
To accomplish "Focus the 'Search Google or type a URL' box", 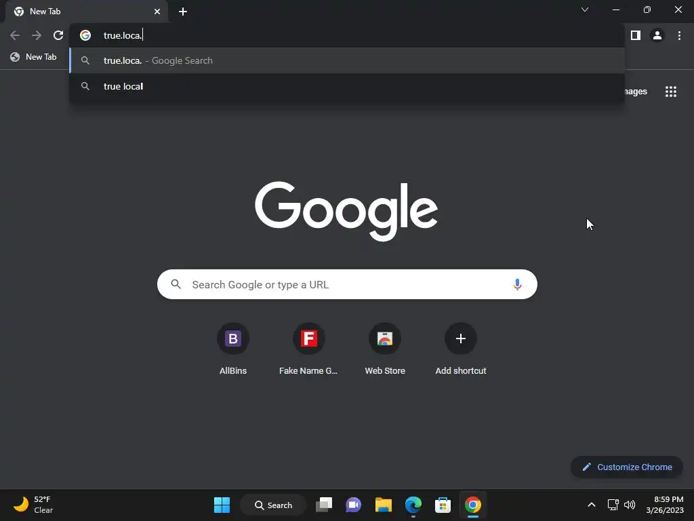I will coord(347,284).
